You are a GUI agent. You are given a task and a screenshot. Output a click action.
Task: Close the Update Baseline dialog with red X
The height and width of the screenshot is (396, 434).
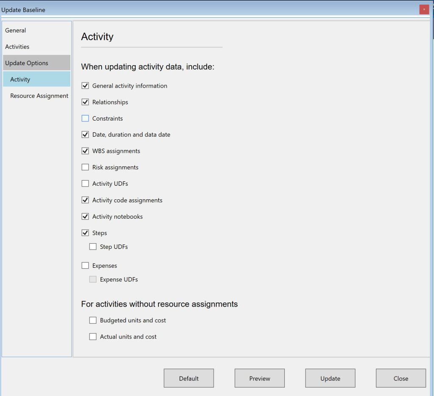(x=424, y=9)
